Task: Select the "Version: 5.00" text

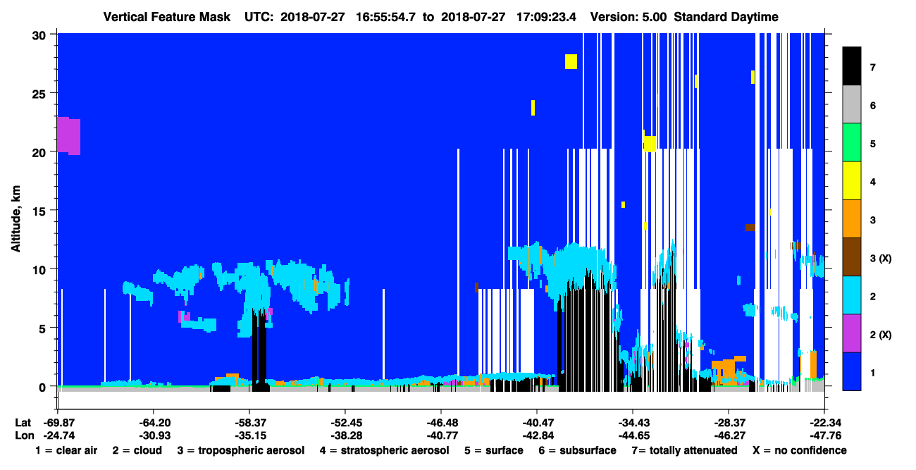Action: coord(629,16)
